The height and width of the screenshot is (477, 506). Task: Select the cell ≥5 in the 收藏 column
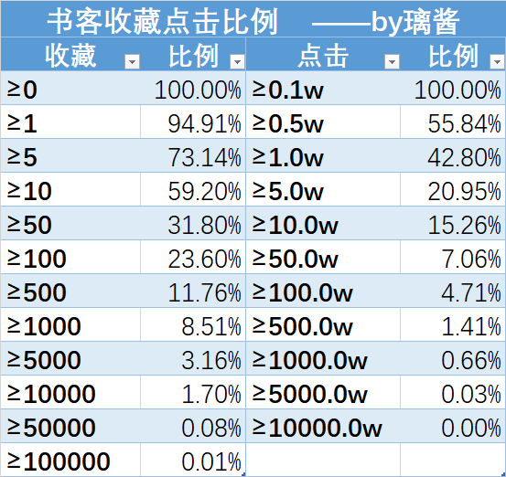[x=70, y=155]
